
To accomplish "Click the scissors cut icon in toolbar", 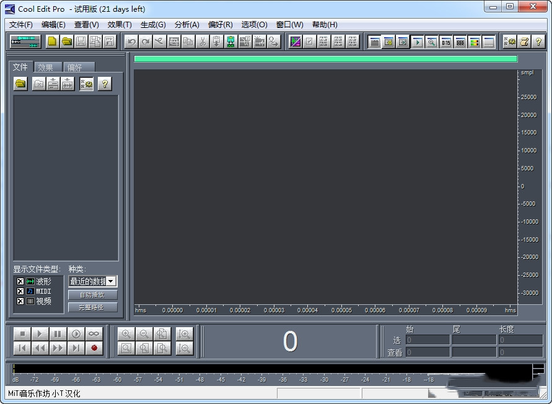I will 203,42.
